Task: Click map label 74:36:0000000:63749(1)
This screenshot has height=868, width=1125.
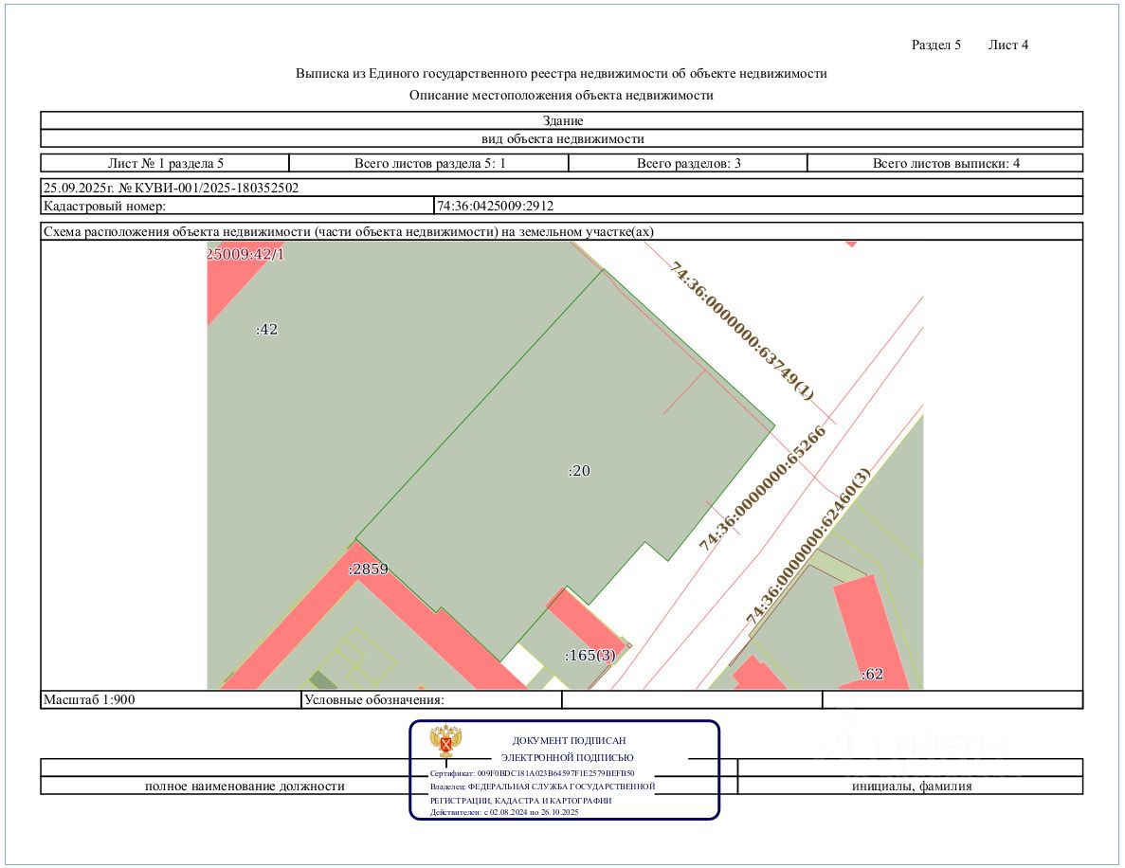Action: (x=742, y=330)
